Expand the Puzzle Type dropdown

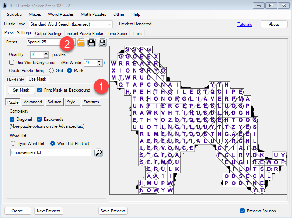click(109, 24)
